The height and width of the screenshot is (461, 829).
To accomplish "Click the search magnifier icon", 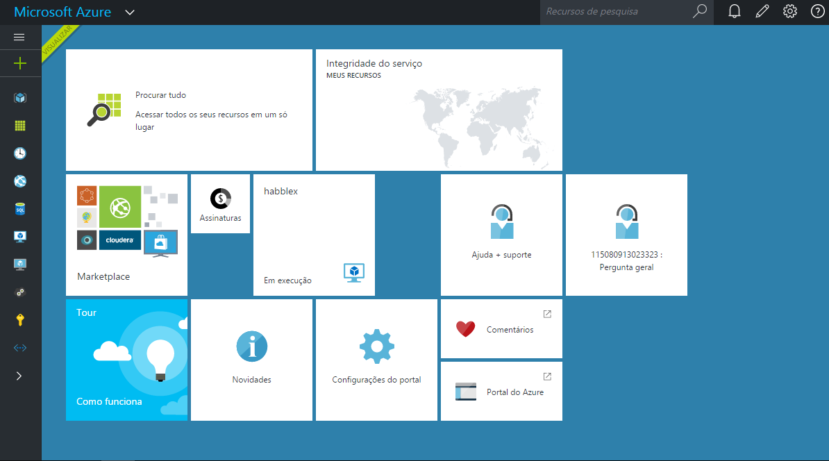I will pos(700,11).
